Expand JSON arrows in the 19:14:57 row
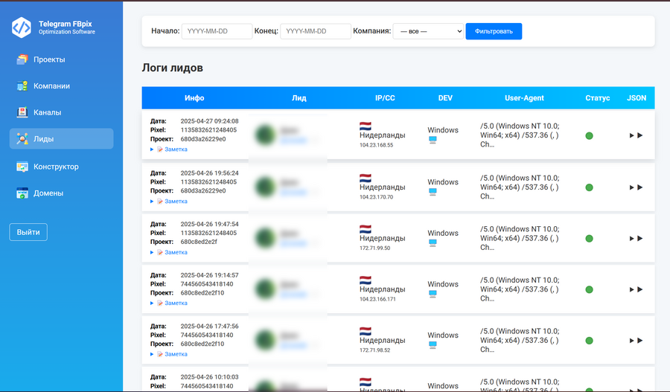The width and height of the screenshot is (670, 392). (636, 289)
